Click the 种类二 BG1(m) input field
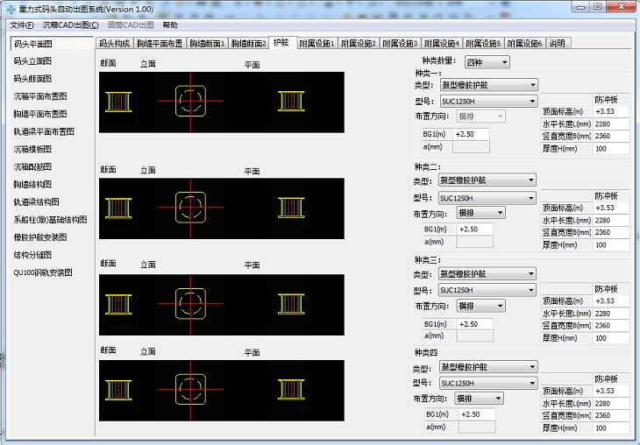Viewport: 640px width, 445px height. point(474,230)
